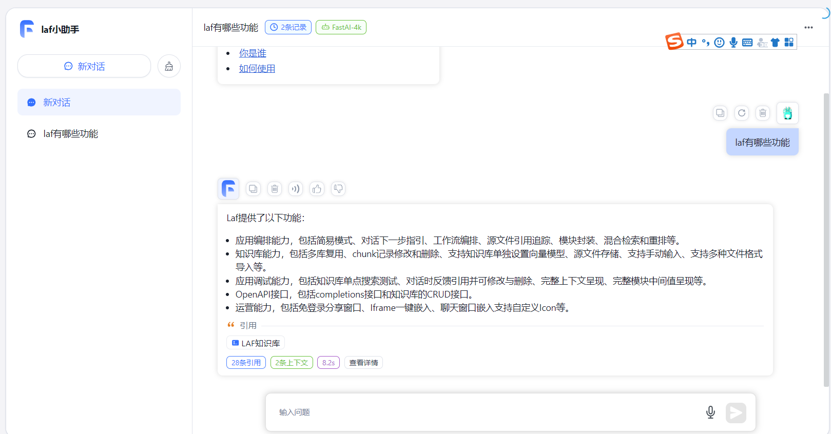This screenshot has width=831, height=434.
Task: Click the Sogou S input method logo
Action: coord(674,42)
